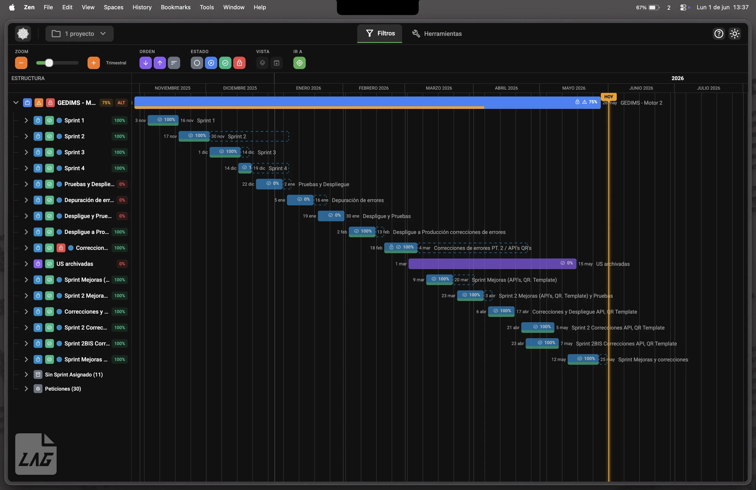Expand the Depuración de err... row

click(x=26, y=200)
